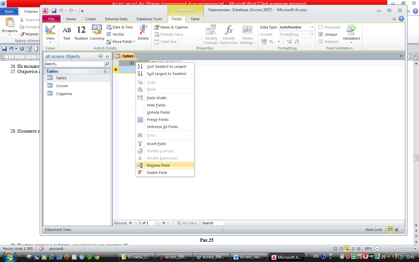Open Windows Start button

[9, 257]
